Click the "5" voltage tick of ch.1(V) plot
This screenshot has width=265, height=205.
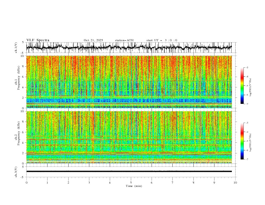point(23,43)
